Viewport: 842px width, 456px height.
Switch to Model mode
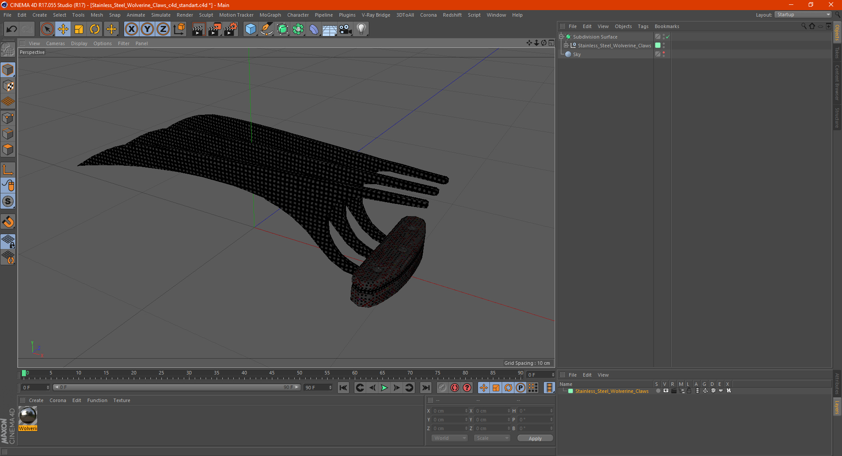[8, 70]
